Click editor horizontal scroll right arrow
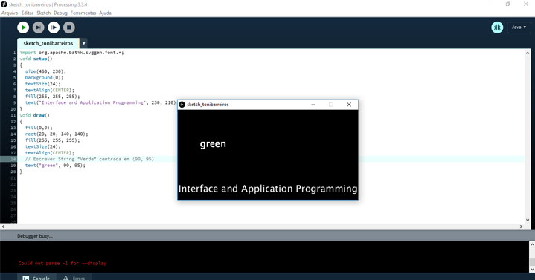 (521, 227)
